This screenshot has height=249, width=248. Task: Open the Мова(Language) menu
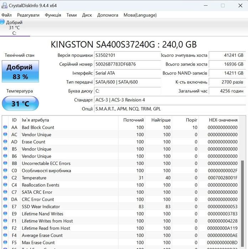point(140,15)
